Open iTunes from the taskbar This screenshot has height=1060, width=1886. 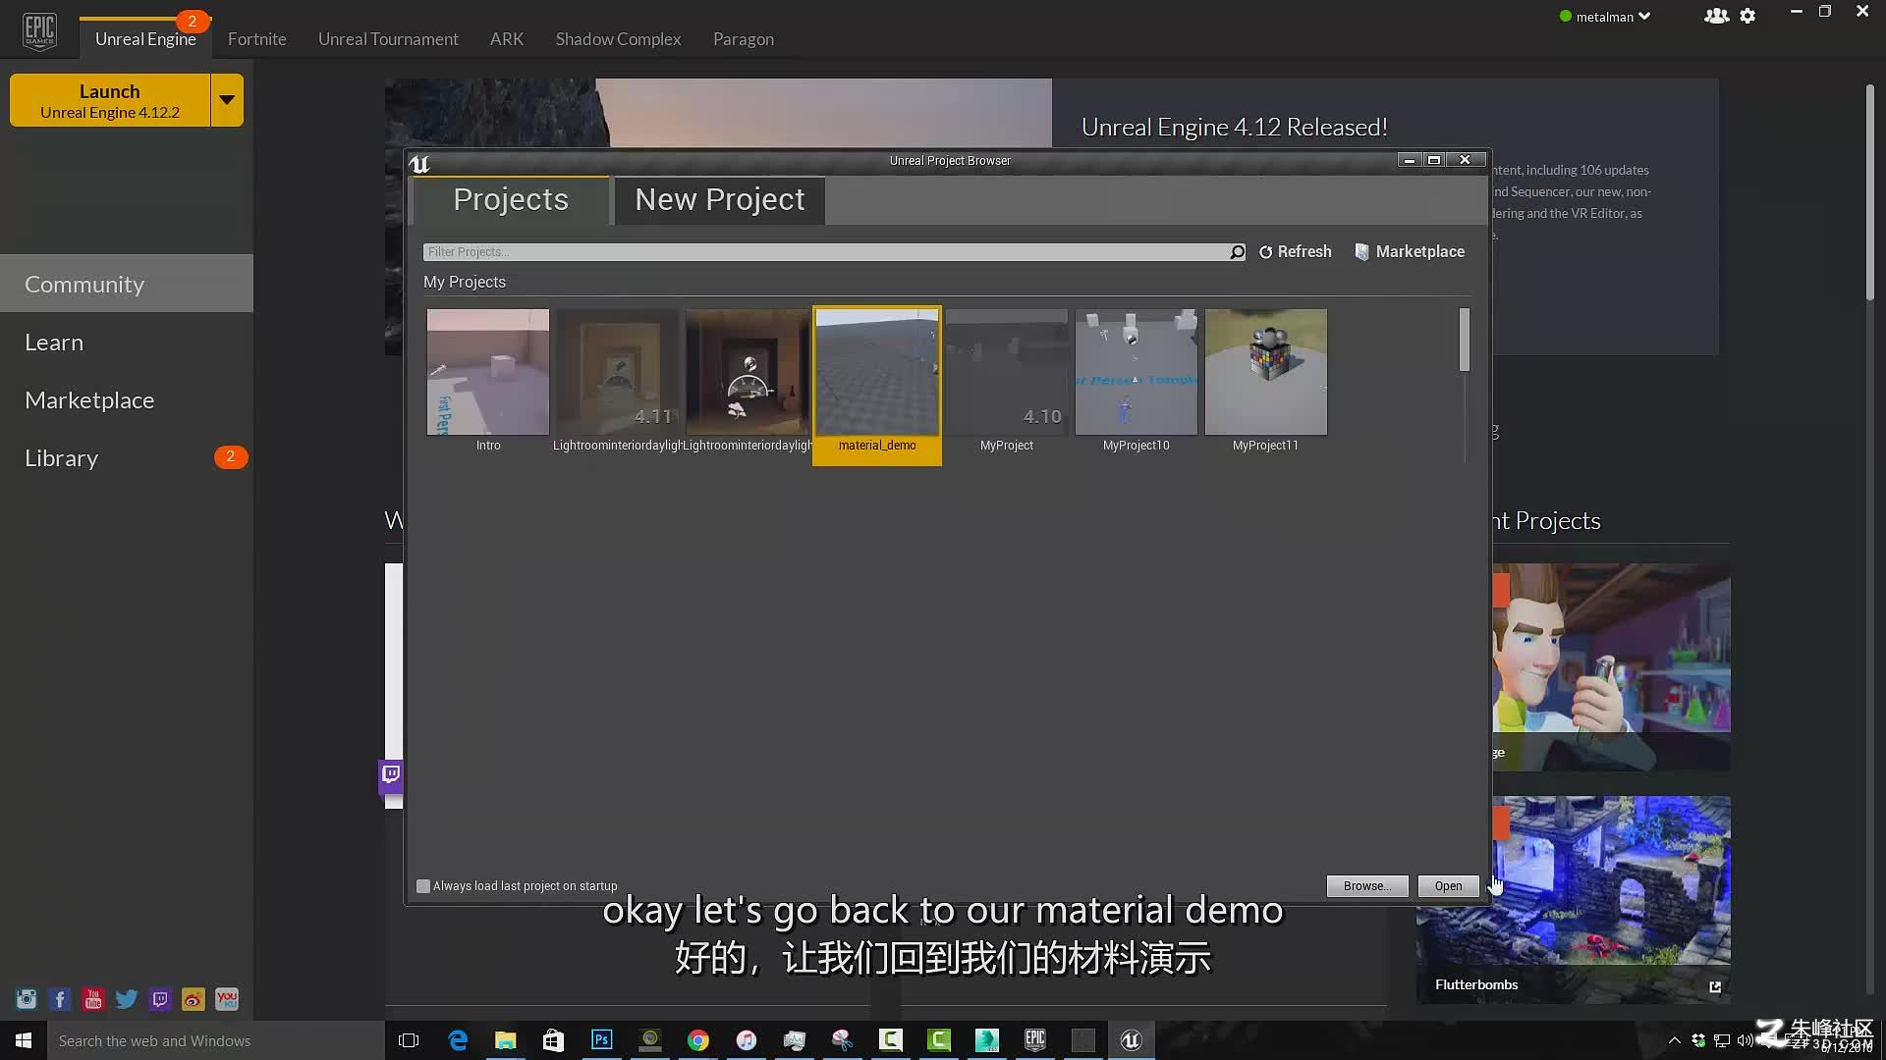[747, 1040]
